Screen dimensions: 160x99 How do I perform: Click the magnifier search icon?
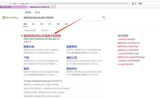[x=104, y=18]
